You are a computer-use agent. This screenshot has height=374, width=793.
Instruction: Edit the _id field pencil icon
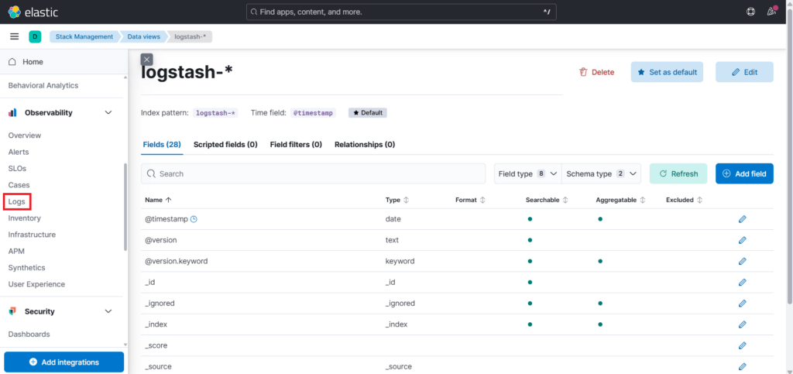pyautogui.click(x=742, y=282)
